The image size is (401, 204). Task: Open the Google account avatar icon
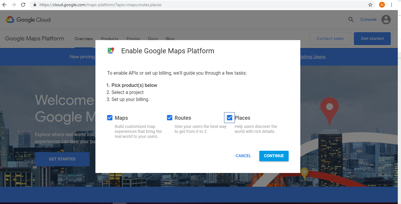tap(386, 20)
